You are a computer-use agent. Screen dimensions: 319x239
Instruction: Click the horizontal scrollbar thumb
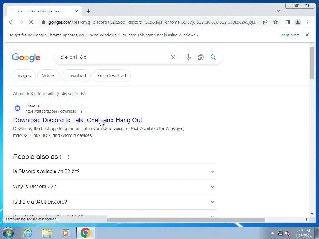click(x=186, y=219)
